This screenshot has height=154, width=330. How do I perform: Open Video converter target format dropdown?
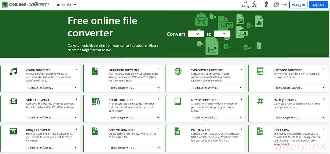tap(52, 117)
